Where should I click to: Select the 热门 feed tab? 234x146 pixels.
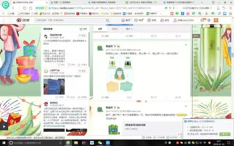pos(115,29)
